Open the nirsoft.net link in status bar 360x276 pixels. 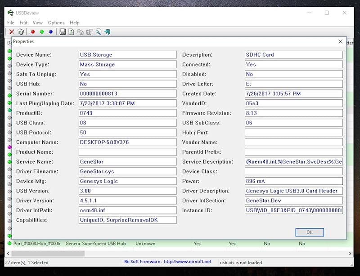coord(188,262)
